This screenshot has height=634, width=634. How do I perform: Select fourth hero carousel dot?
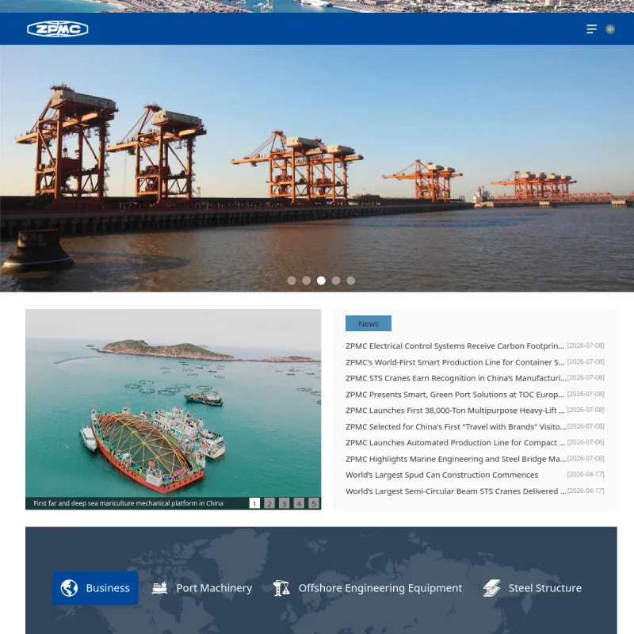click(x=336, y=281)
